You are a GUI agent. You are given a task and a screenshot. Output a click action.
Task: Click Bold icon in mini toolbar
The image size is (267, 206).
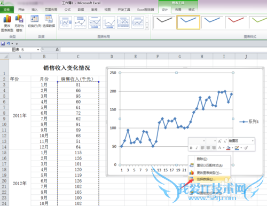[191, 148]
